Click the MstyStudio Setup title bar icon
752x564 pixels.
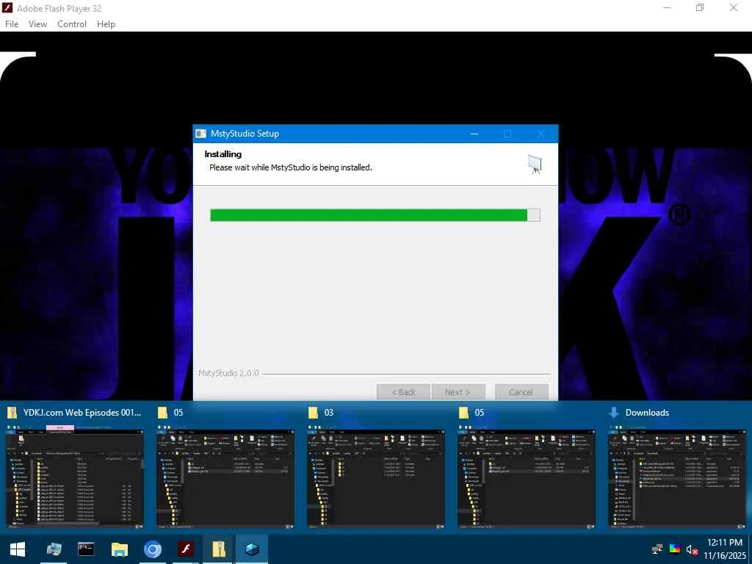click(200, 134)
